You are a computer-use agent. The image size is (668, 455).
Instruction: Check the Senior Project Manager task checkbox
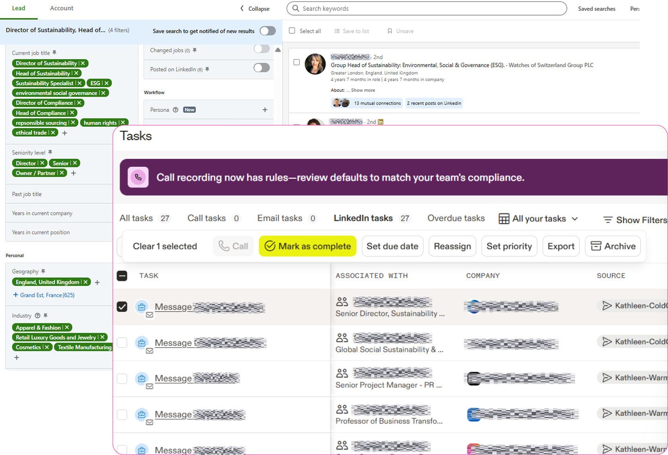[122, 378]
